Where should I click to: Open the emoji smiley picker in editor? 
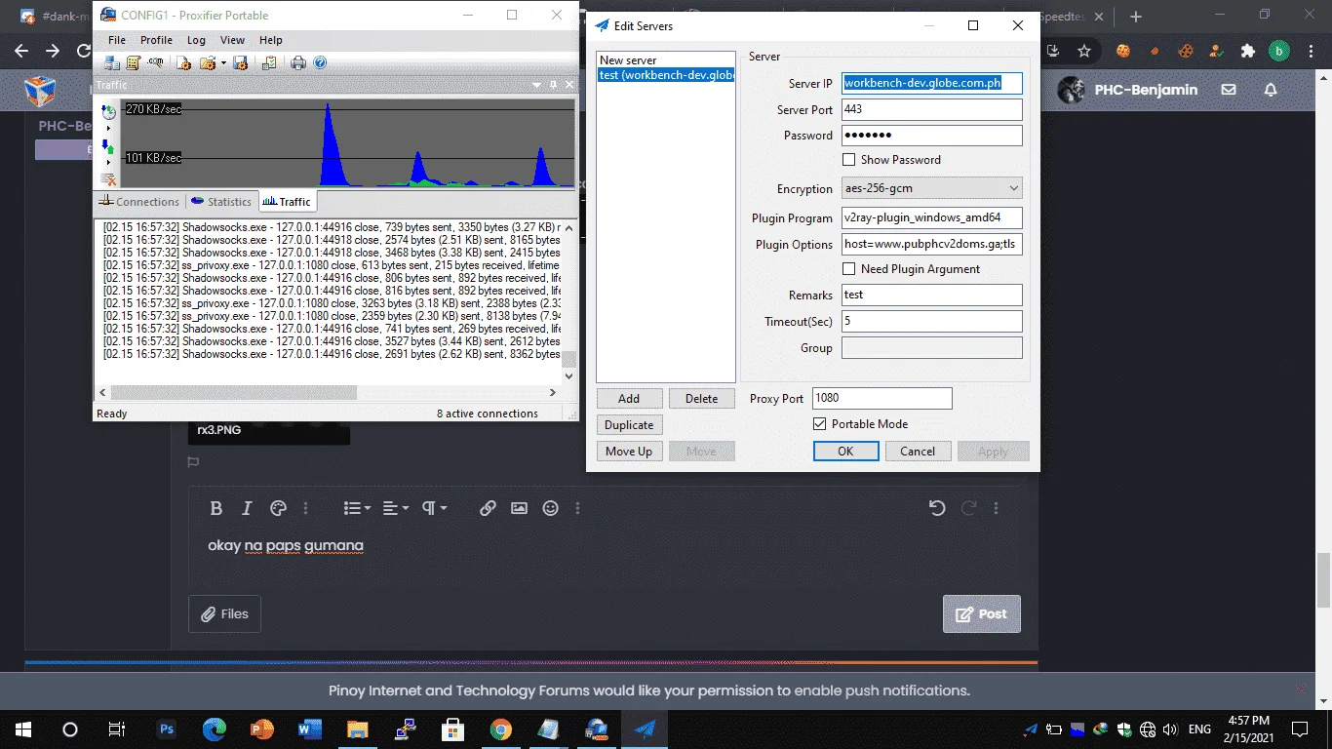coord(550,508)
